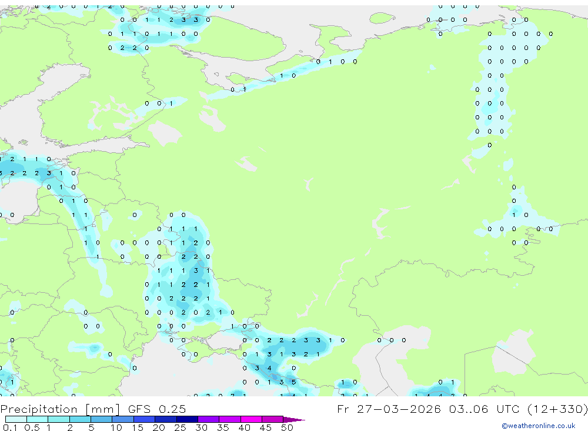
Task: Pick the 5–10 mm legend swatch
Action: pos(102,419)
